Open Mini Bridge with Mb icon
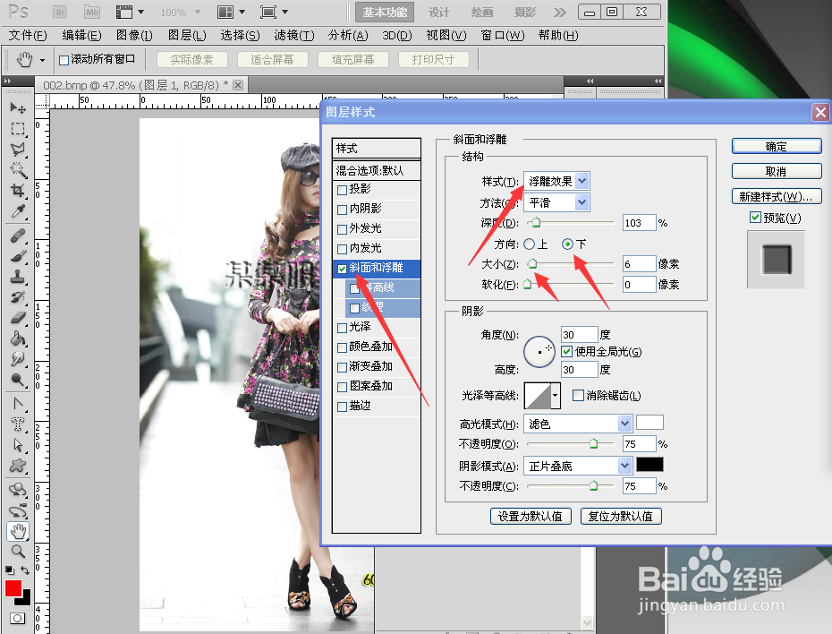This screenshot has height=634, width=832. [92, 12]
